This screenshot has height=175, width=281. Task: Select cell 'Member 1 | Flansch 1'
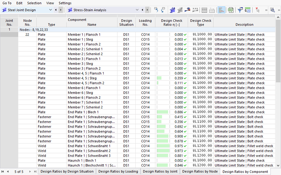(x=92, y=34)
